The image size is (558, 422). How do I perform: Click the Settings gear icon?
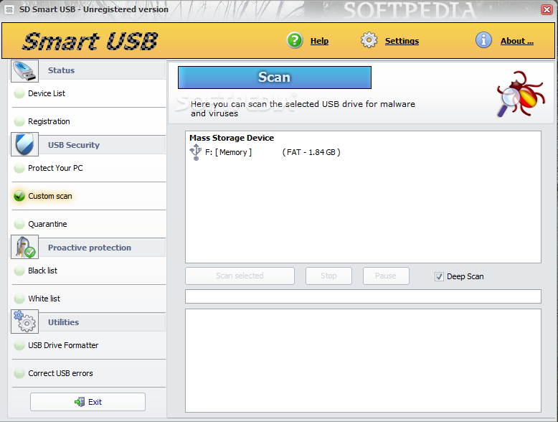[x=369, y=40]
